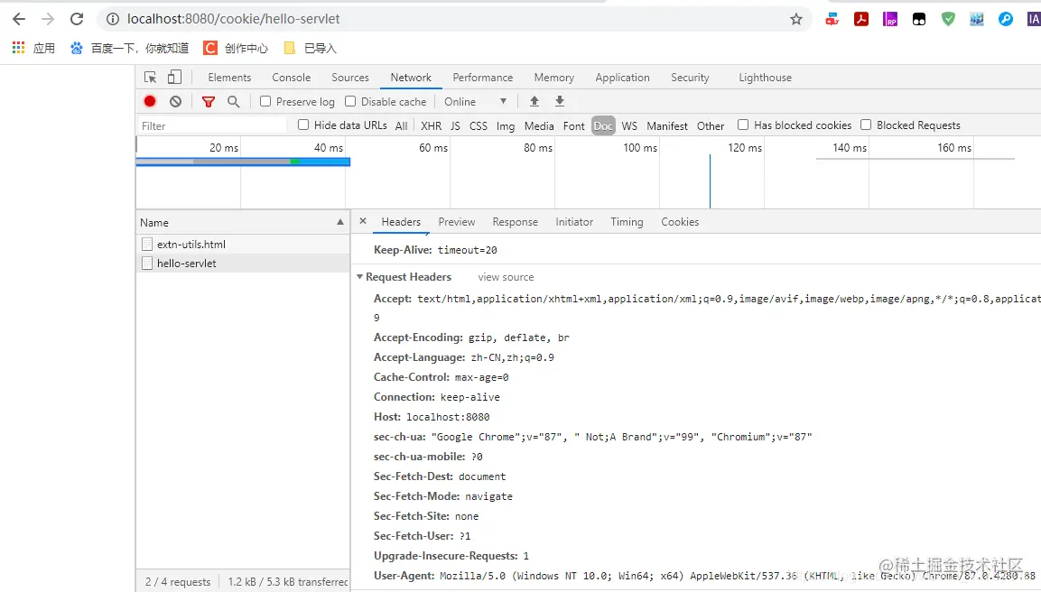Screen dimensions: 1041x592
Task: Clear the network log
Action: 175,102
